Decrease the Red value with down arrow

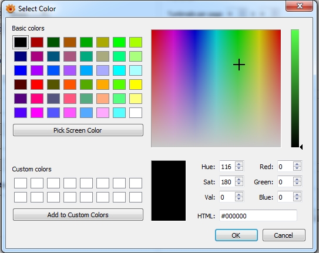297,168
